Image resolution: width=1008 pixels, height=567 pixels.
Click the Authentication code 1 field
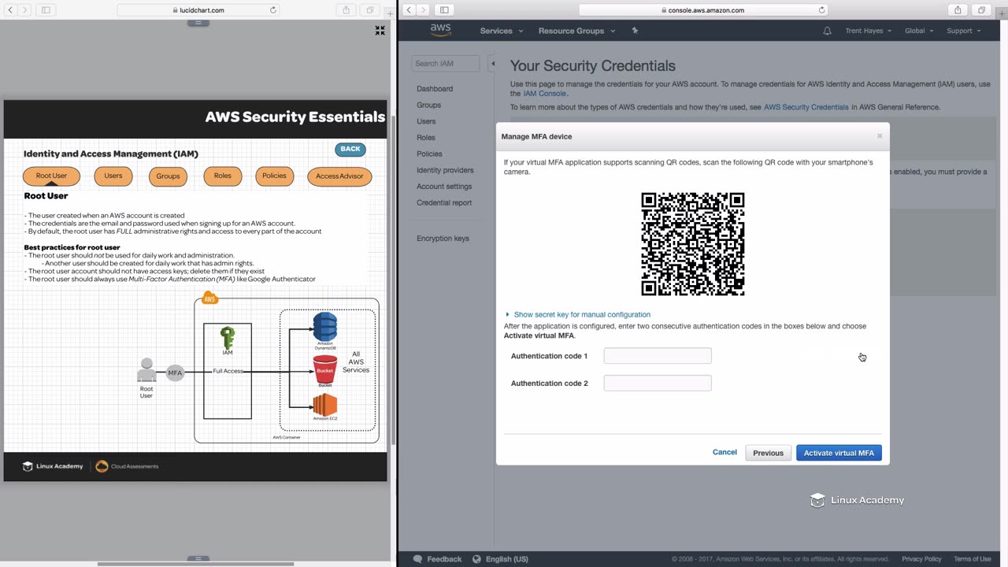[x=657, y=356]
